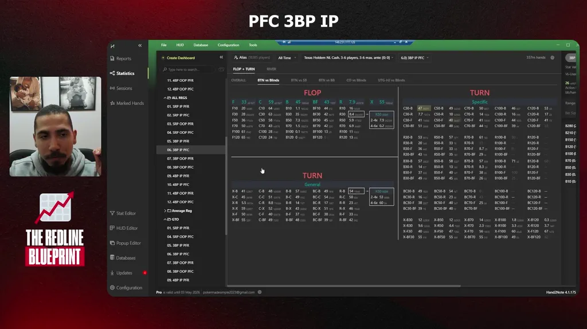Switch to the BTN vs SB tab

(x=299, y=80)
